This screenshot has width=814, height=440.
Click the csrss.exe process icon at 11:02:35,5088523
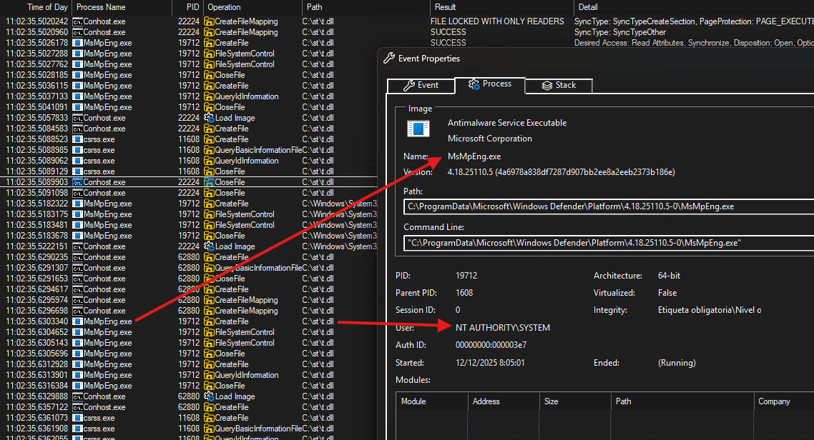[77, 139]
